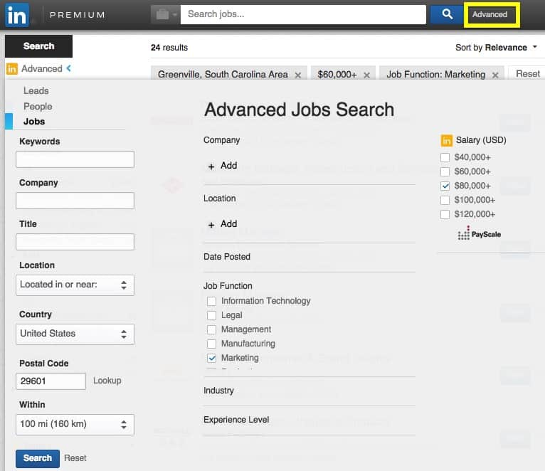This screenshot has height=471, width=545.
Task: Click the blue magnifier search button
Action: click(447, 14)
